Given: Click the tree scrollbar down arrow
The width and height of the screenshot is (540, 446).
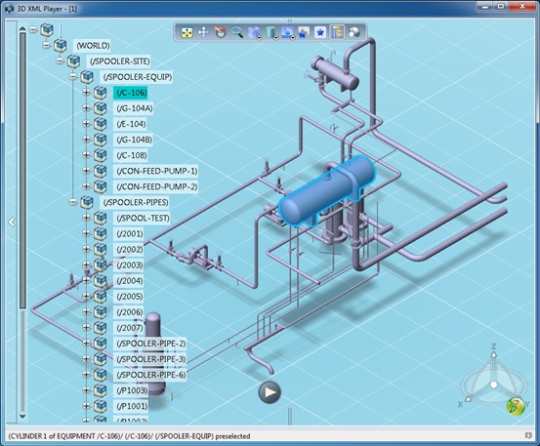Looking at the screenshot, I should point(22,417).
